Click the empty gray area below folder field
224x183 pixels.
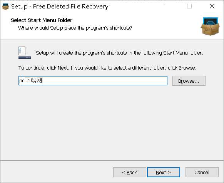pos(112,123)
